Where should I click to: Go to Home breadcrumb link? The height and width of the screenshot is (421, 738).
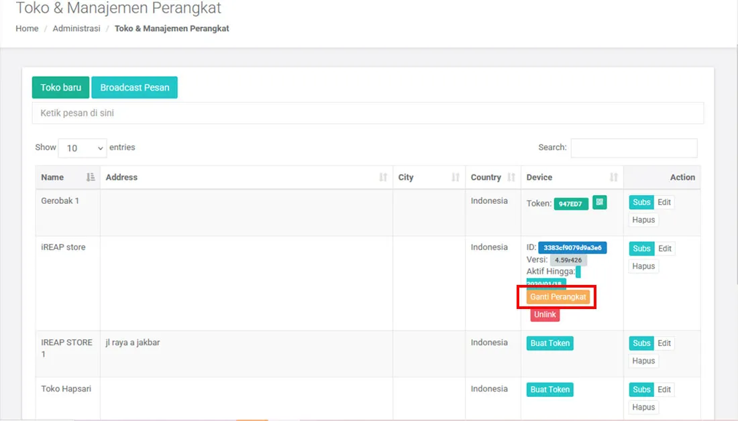(27, 28)
